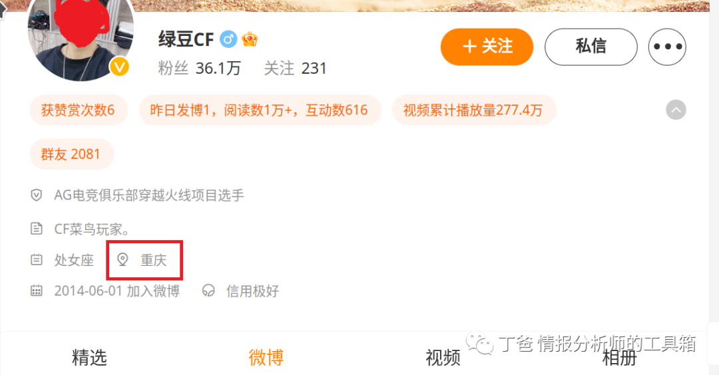Open the 群友 2081 group tag

tap(71, 154)
